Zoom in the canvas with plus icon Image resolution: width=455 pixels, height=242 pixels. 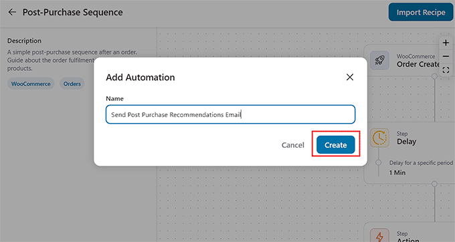[446, 43]
